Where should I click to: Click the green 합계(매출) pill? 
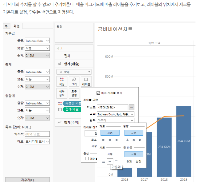tap(72, 109)
